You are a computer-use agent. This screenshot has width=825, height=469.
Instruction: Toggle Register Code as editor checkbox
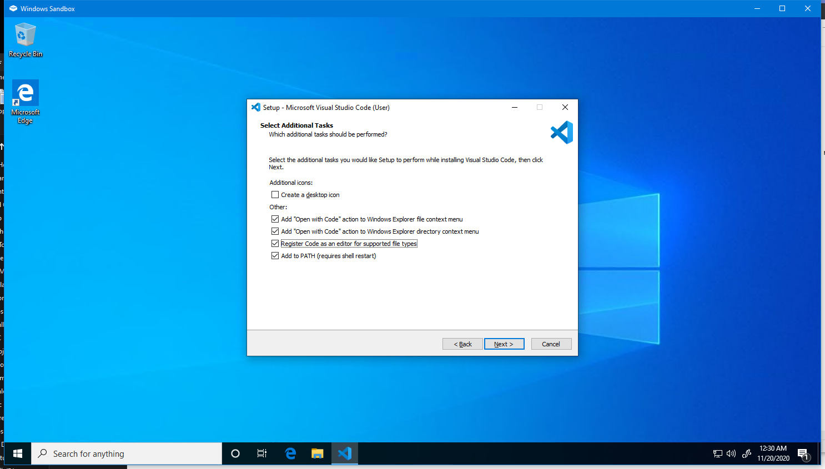coord(275,244)
